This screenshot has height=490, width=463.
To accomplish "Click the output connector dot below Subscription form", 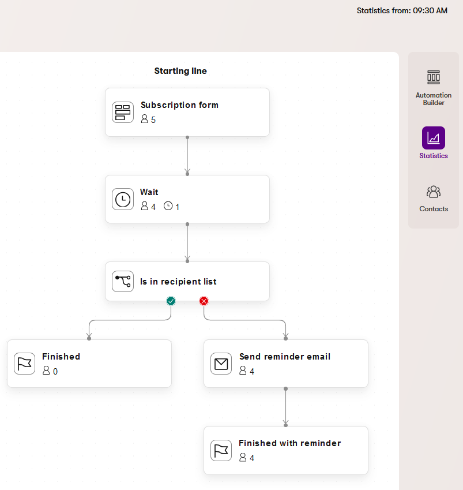I will pyautogui.click(x=187, y=137).
